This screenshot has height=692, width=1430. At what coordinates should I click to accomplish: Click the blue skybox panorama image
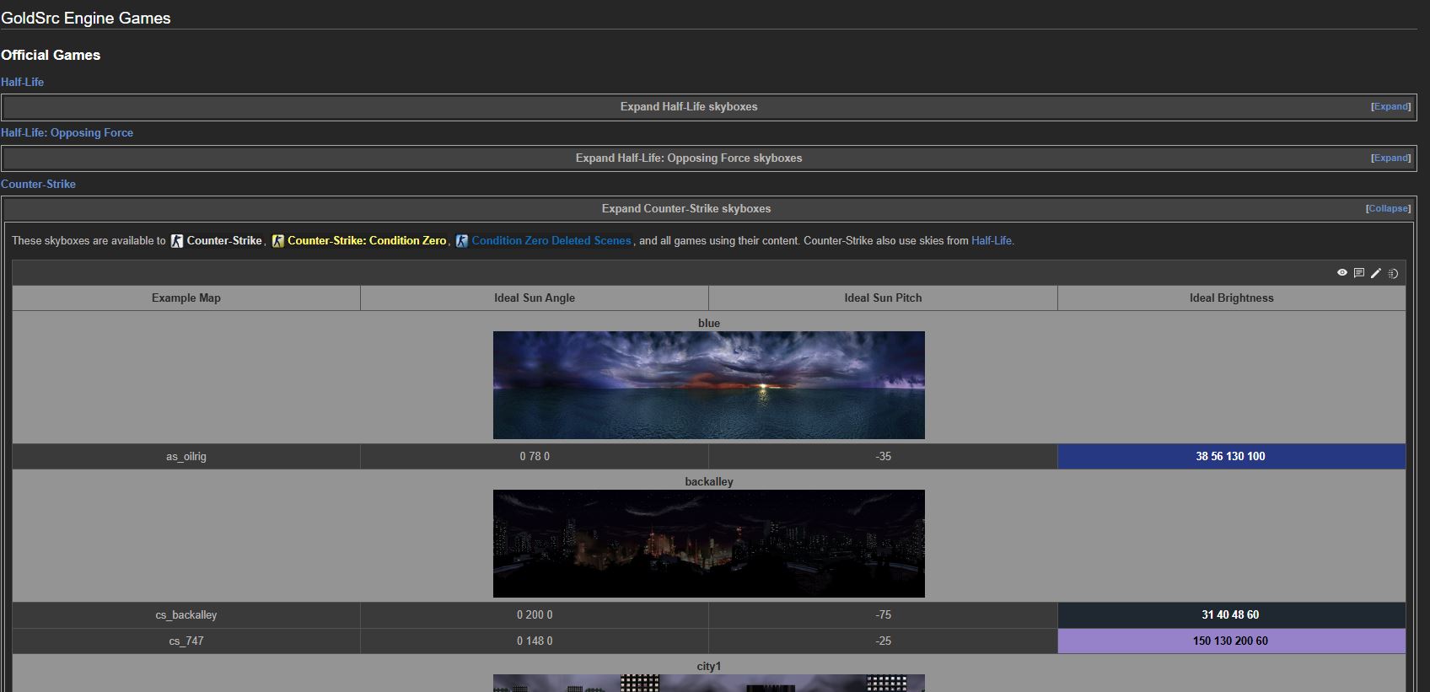pyautogui.click(x=708, y=384)
